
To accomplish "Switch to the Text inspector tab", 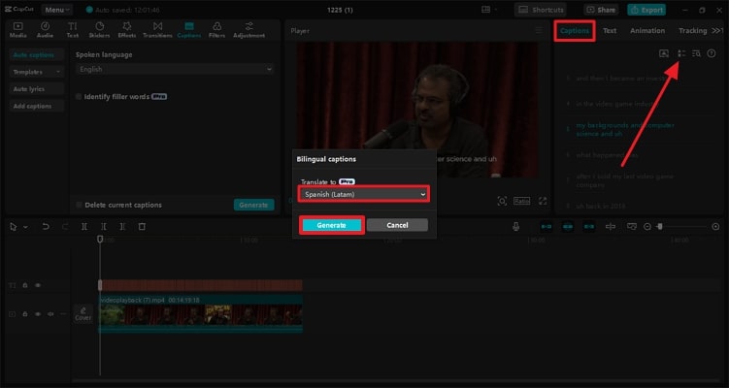I will (610, 31).
